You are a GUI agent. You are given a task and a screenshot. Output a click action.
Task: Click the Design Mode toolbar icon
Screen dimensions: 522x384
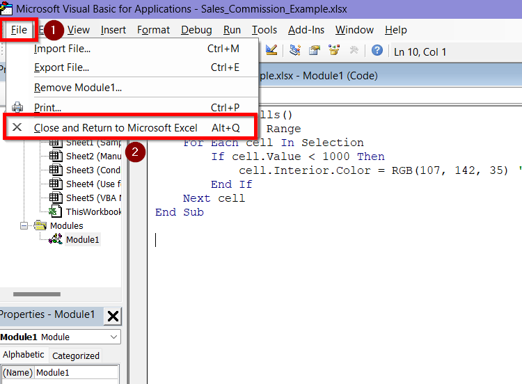click(271, 50)
